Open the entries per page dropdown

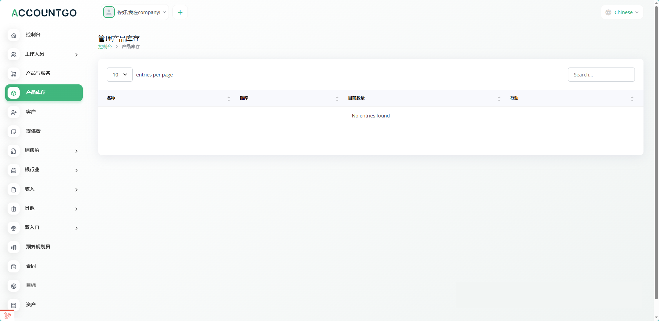point(120,75)
